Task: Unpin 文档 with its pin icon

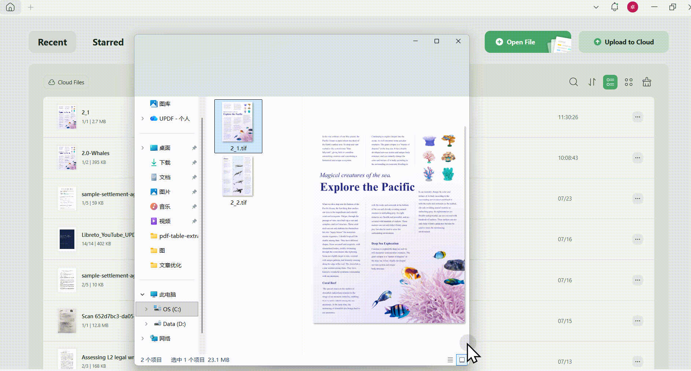Action: [194, 177]
